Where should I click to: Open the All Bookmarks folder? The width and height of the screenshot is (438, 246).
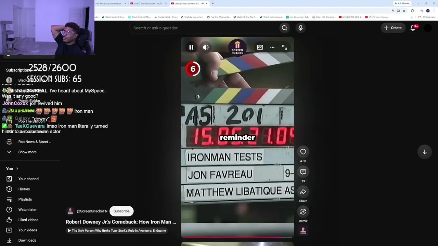tap(427, 17)
